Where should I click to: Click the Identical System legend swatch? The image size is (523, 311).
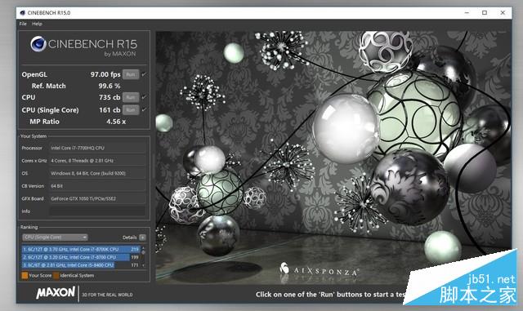pos(56,275)
